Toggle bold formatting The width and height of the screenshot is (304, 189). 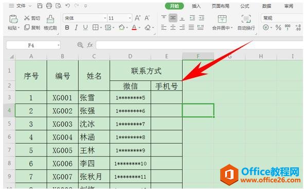(x=67, y=28)
